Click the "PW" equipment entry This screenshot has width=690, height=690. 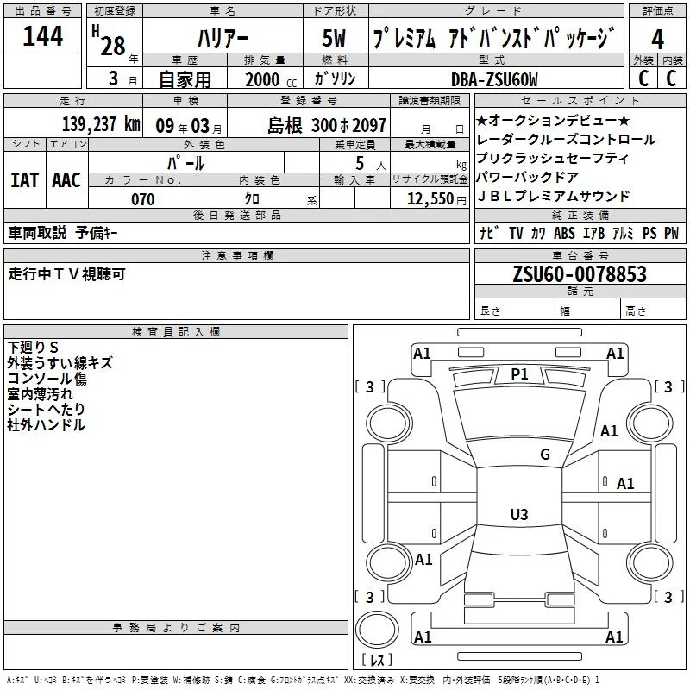coord(672,233)
